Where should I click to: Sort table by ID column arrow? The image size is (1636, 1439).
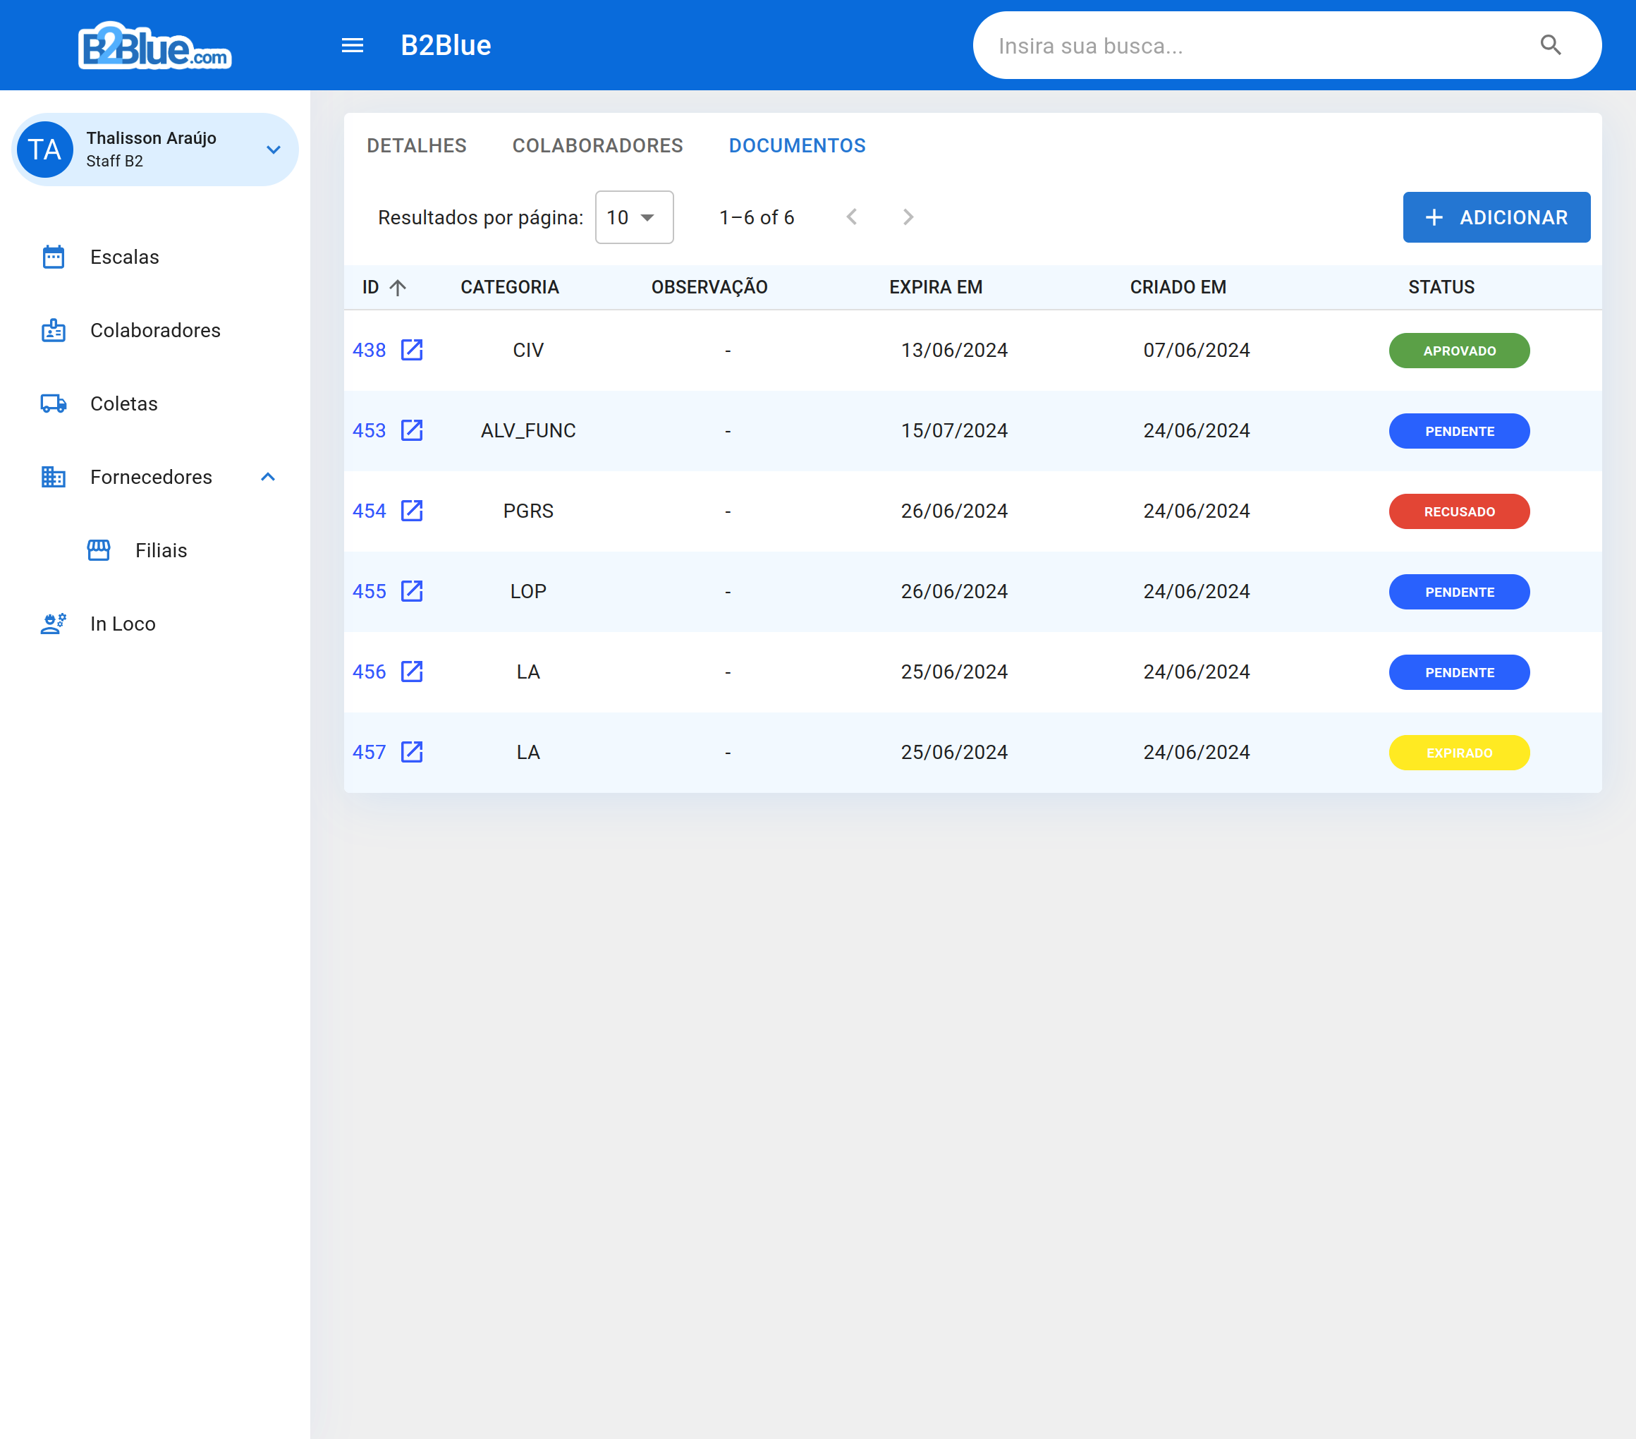tap(398, 288)
